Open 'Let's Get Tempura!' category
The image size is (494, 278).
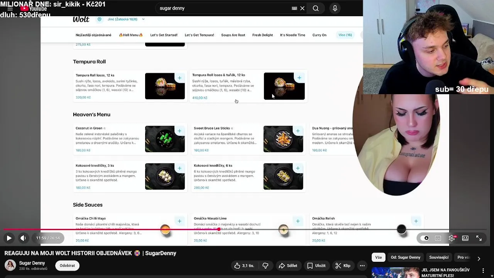[199, 35]
